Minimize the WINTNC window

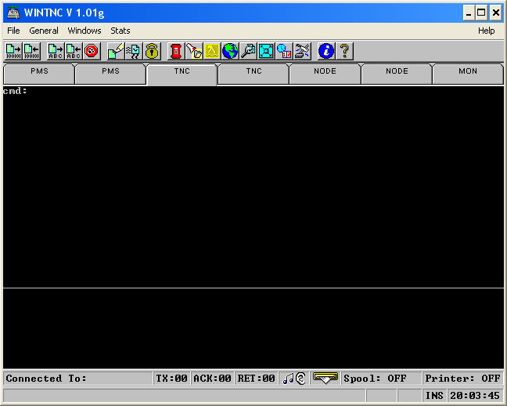[469, 13]
